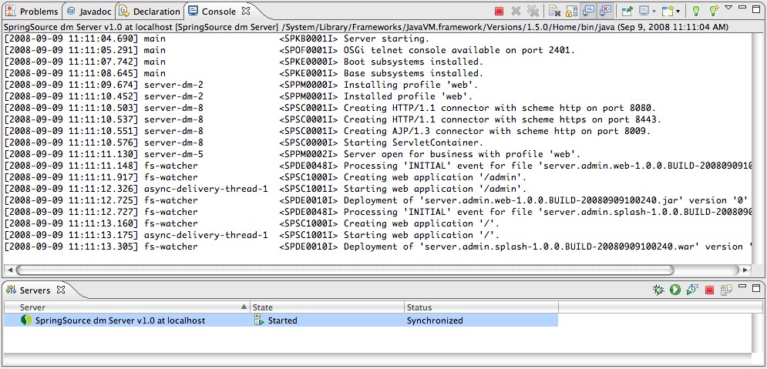
Task: Select the Console tab
Action: click(x=218, y=12)
